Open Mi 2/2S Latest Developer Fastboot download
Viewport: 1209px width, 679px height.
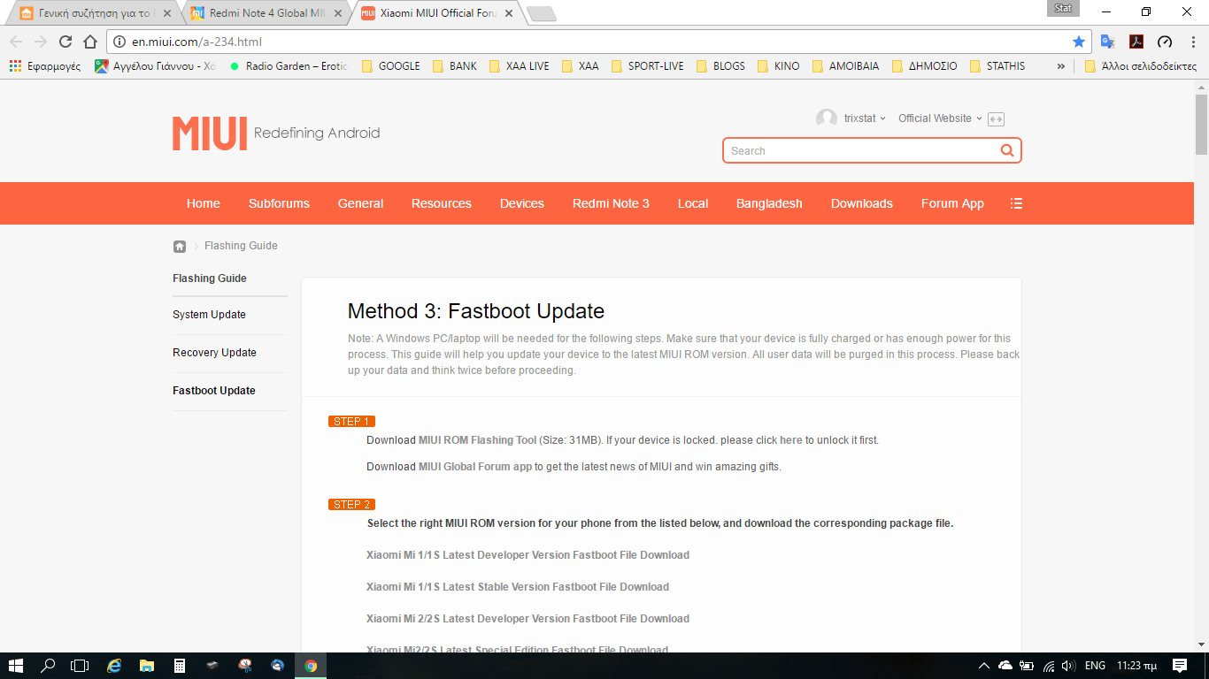click(x=527, y=619)
